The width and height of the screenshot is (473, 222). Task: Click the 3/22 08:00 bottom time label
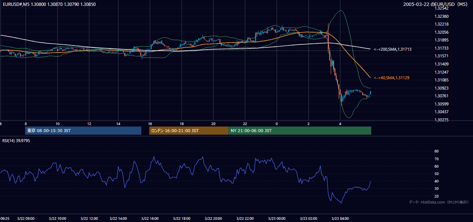26,219
